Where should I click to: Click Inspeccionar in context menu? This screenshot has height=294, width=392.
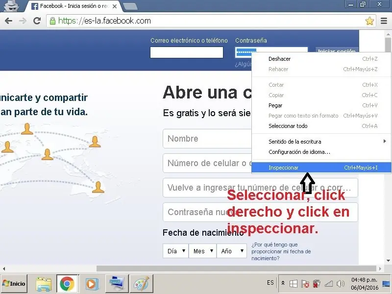click(x=321, y=168)
